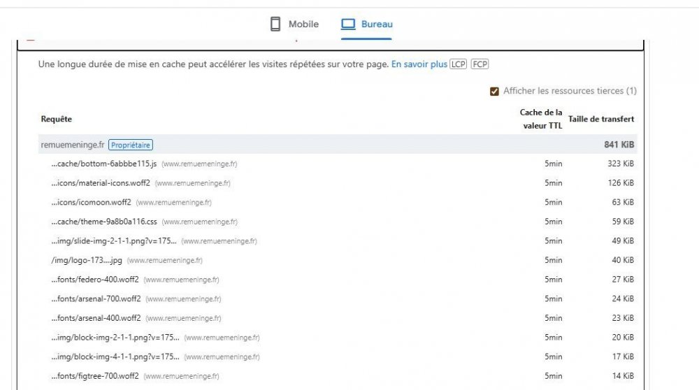The width and height of the screenshot is (699, 390).
Task: Click the FCP metric badge
Action: [x=480, y=64]
